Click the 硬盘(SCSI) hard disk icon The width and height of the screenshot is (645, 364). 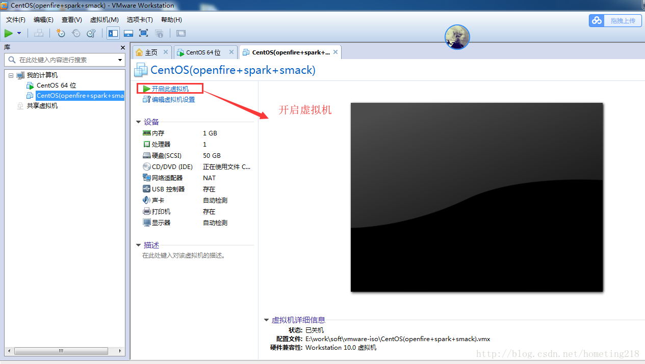[147, 155]
